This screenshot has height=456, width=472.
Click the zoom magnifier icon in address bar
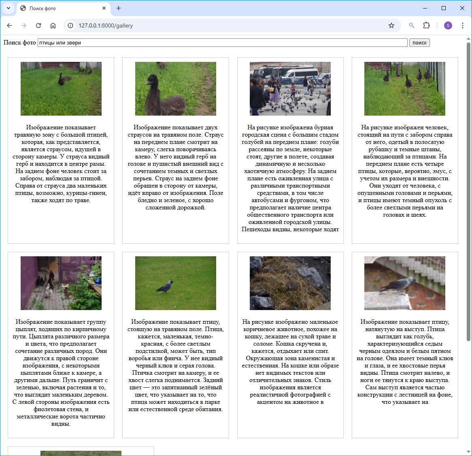[412, 25]
